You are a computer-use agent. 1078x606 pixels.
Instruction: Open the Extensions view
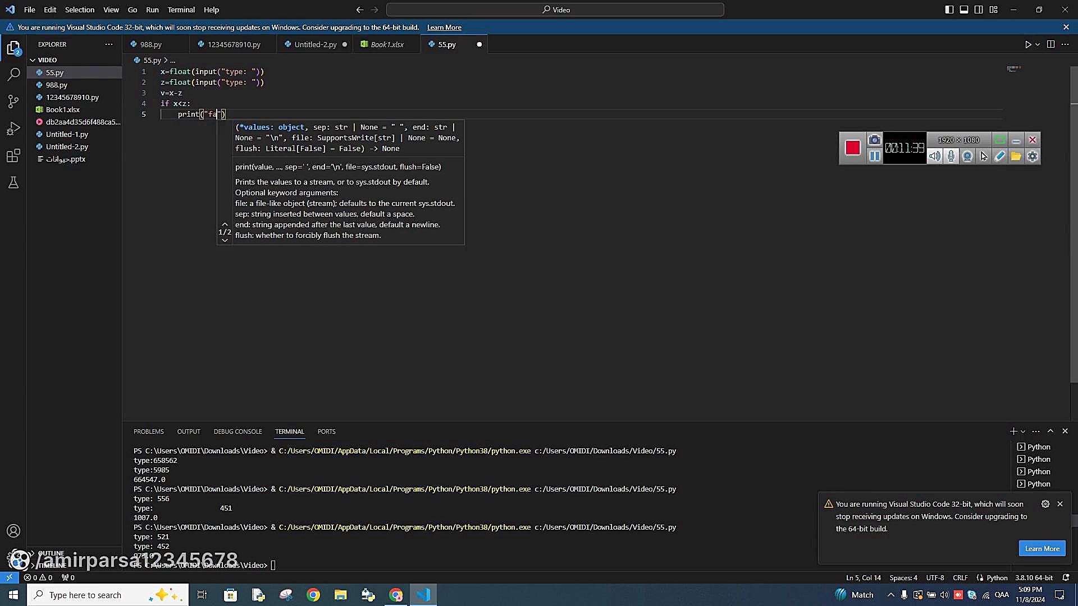[x=13, y=156]
